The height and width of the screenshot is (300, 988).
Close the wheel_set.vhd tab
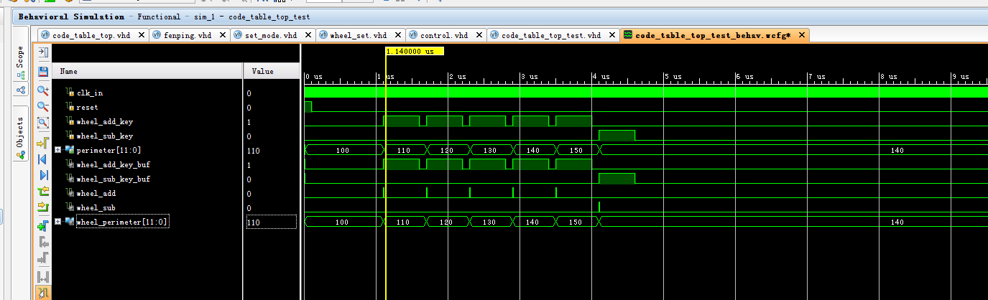coord(397,34)
